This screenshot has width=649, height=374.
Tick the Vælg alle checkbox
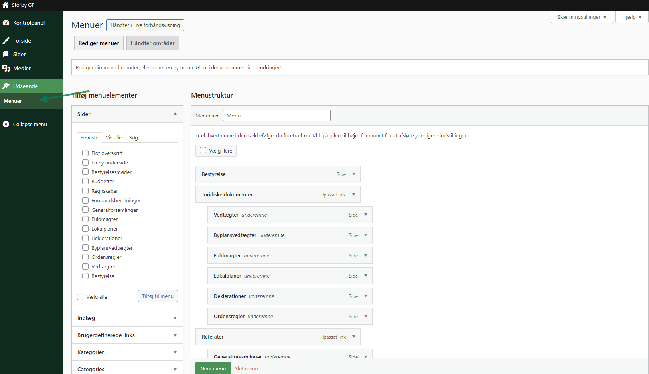pyautogui.click(x=80, y=297)
